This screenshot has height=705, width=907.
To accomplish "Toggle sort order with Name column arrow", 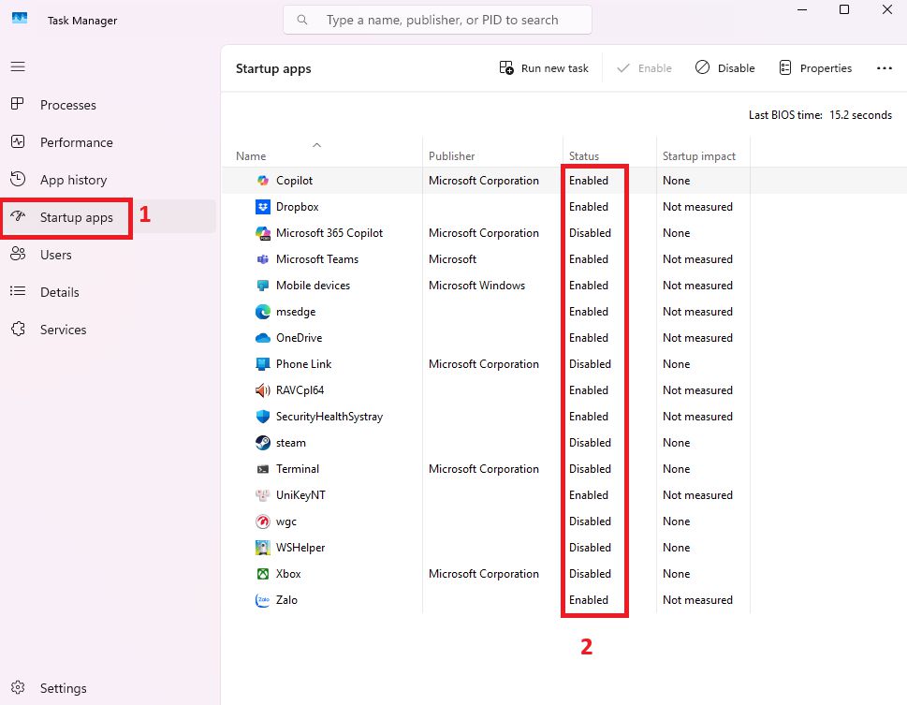I will [316, 145].
